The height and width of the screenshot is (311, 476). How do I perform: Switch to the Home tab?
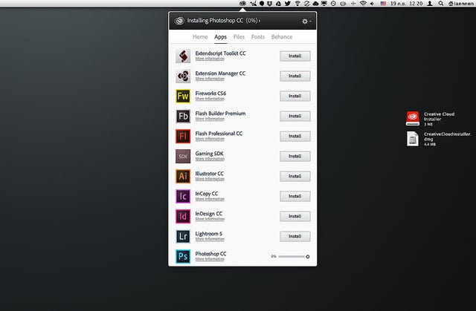click(x=200, y=36)
